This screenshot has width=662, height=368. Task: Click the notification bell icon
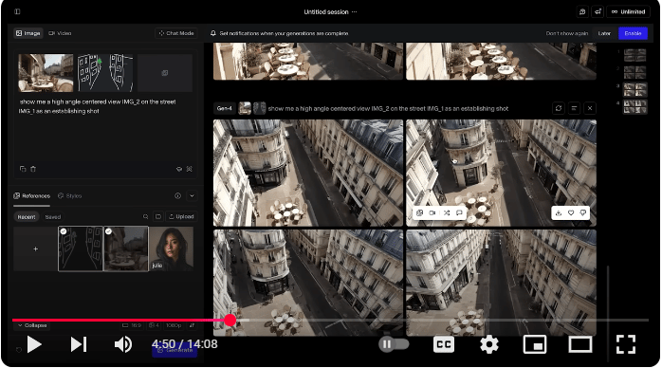pyautogui.click(x=213, y=33)
